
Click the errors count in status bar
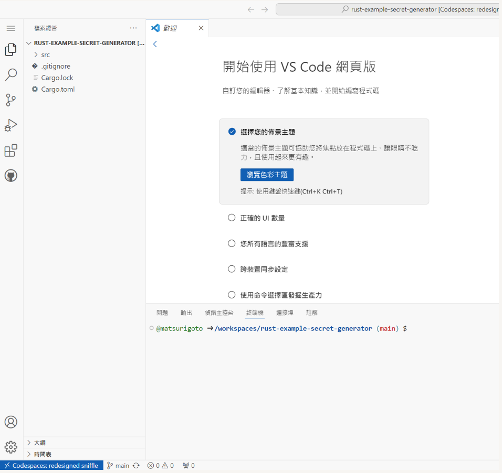pos(153,466)
